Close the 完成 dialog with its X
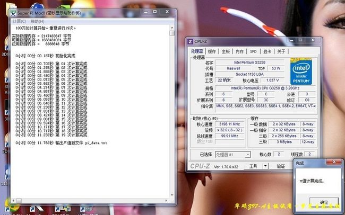Viewport: 345px width, 215px height. (x=334, y=162)
